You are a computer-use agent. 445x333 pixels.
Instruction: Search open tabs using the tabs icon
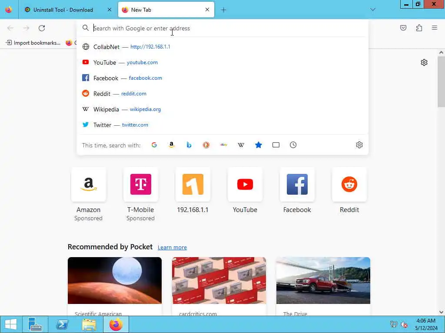tap(276, 145)
